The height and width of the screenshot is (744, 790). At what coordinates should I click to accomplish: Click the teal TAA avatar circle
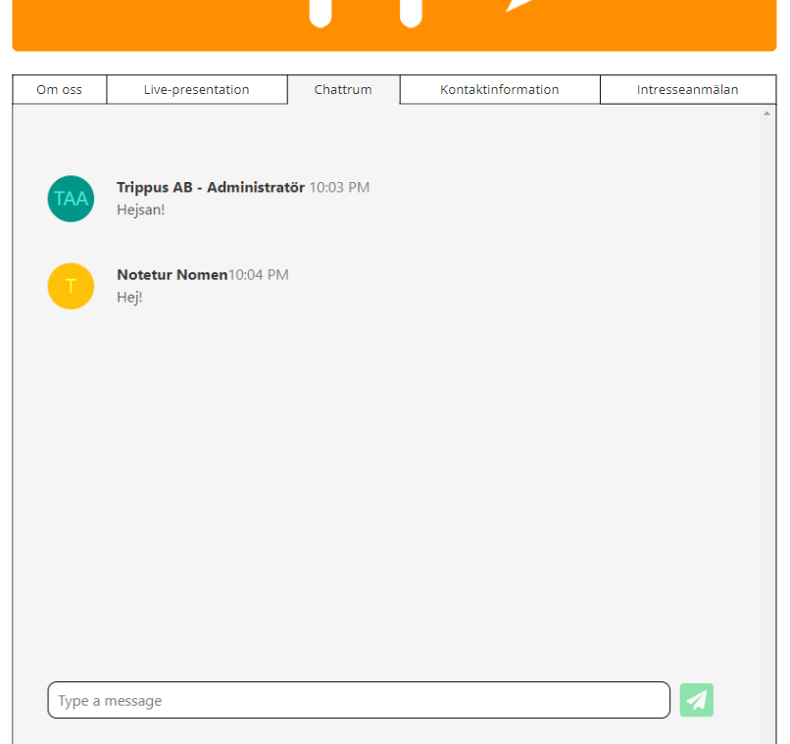71,199
